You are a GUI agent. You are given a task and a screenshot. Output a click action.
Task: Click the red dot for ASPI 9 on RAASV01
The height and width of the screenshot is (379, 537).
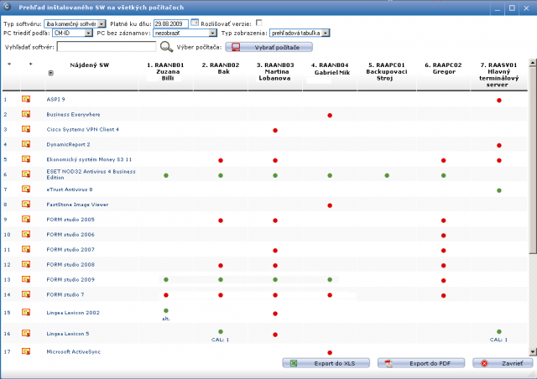[x=499, y=101]
